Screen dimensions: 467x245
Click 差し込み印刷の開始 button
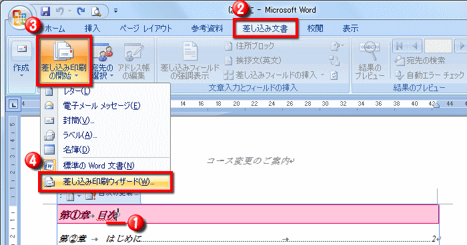tap(64, 61)
